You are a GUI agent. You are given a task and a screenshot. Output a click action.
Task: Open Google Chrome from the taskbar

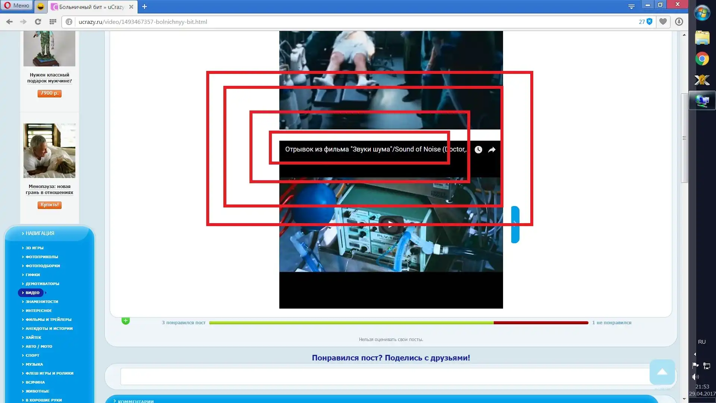(x=702, y=59)
